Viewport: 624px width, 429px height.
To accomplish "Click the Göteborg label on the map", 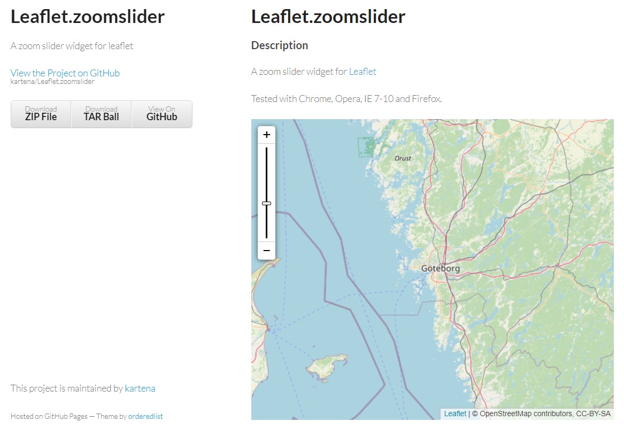I will 440,268.
